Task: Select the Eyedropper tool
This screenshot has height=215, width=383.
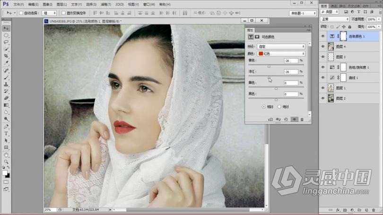Action: click(x=6, y=63)
